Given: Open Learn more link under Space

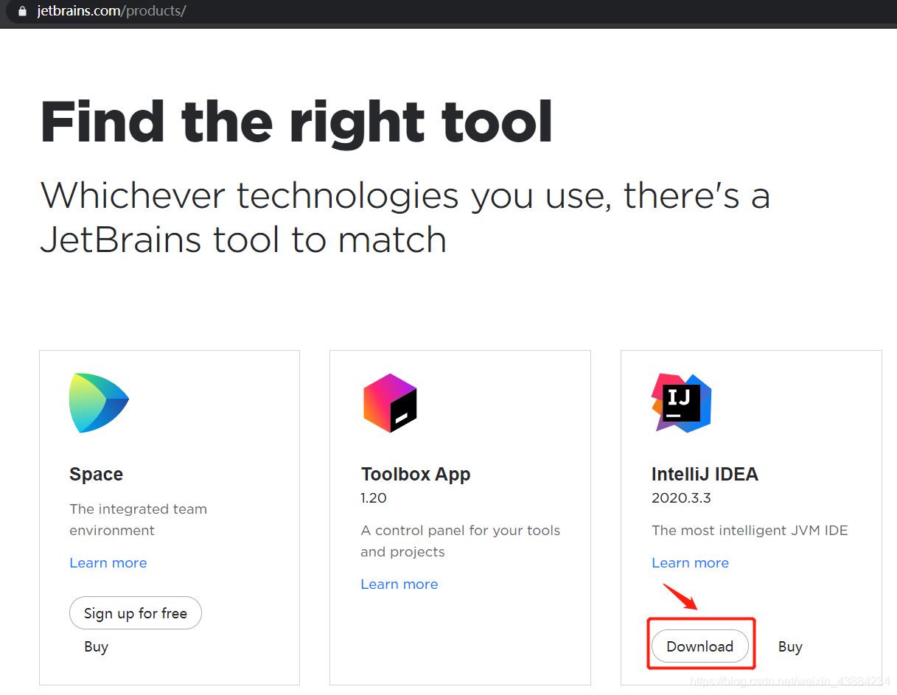Looking at the screenshot, I should (108, 563).
